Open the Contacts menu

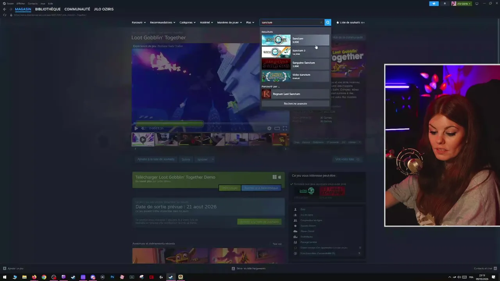click(x=33, y=4)
